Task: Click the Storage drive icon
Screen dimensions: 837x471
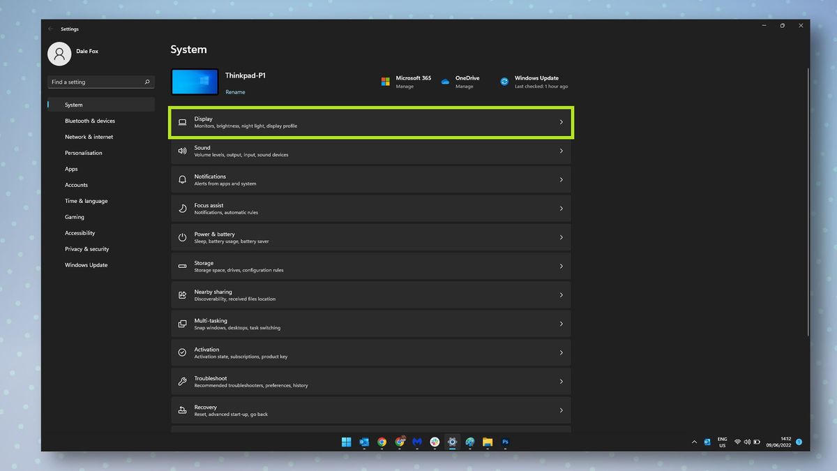Action: click(x=183, y=266)
